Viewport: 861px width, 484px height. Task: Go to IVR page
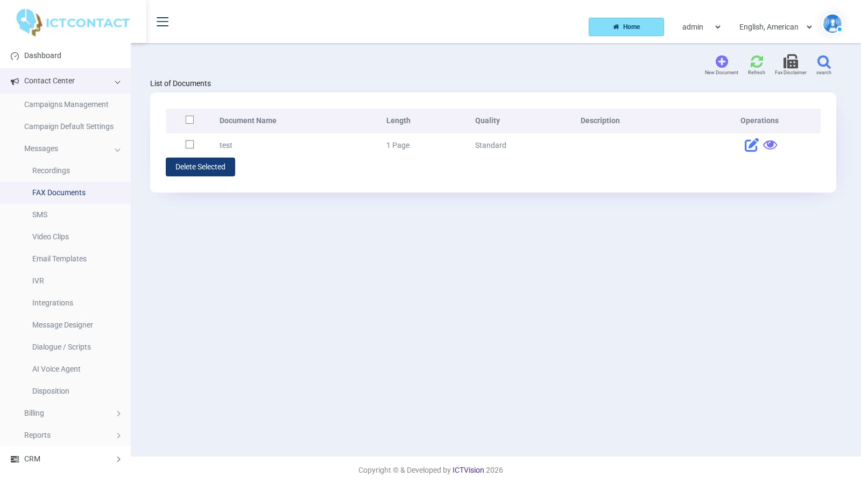click(38, 281)
